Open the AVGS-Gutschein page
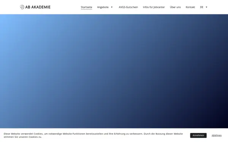The height and width of the screenshot is (142, 228). [128, 7]
